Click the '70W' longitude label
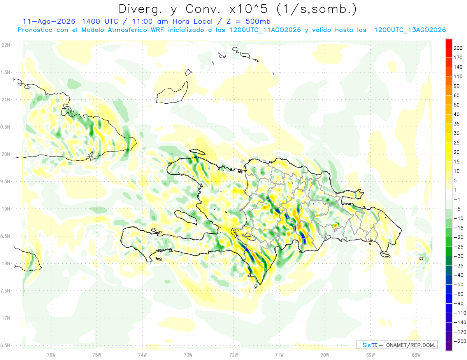Screen dimensions: 467x360 click(x=325, y=355)
